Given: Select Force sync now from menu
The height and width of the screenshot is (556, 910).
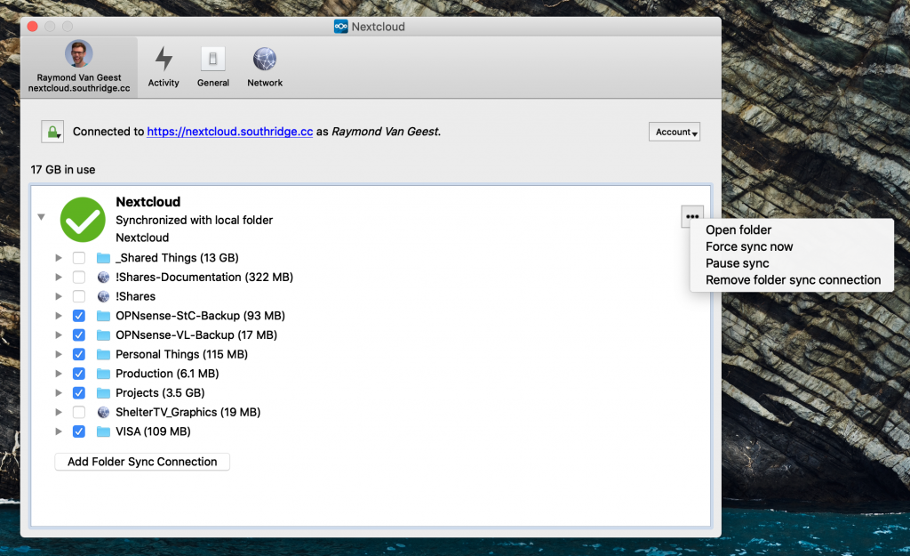Looking at the screenshot, I should coord(749,246).
